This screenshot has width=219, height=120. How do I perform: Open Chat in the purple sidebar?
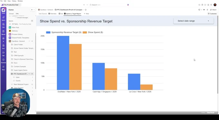click(3, 25)
